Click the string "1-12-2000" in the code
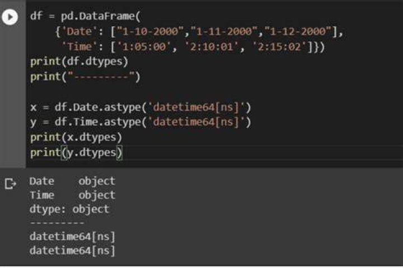The height and width of the screenshot is (268, 403). point(298,31)
